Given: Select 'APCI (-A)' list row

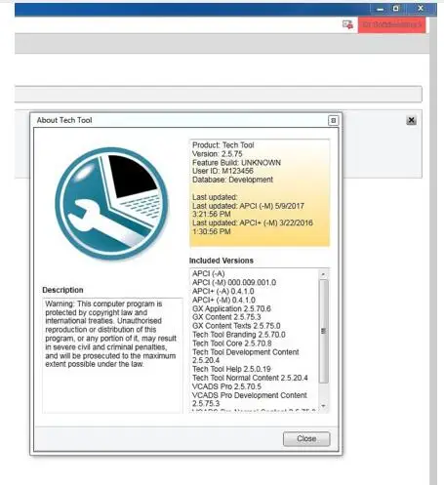Looking at the screenshot, I should [x=209, y=273].
